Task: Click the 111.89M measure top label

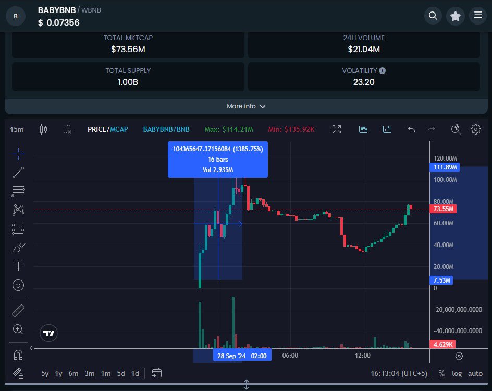Action: click(x=445, y=167)
